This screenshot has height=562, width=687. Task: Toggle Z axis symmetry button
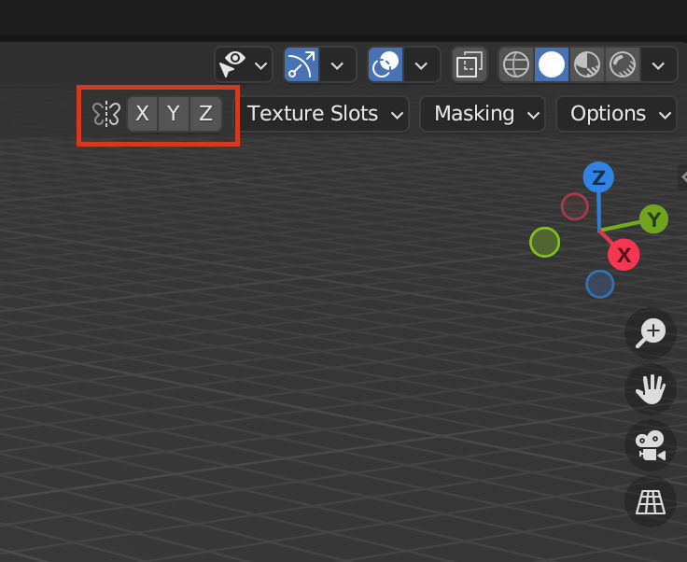pos(205,114)
